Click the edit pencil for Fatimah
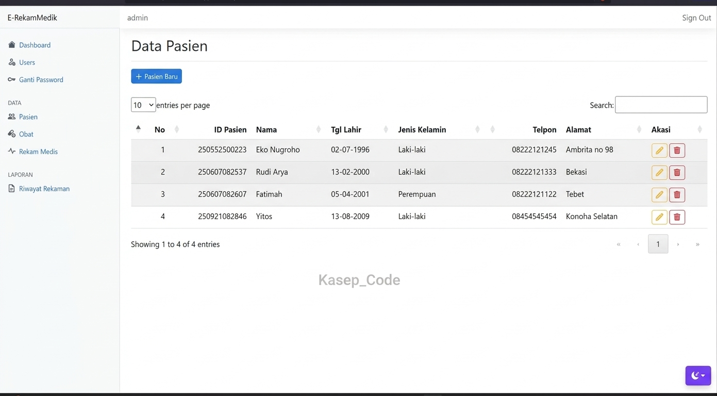Screen dimensions: 717x396 click(x=659, y=194)
